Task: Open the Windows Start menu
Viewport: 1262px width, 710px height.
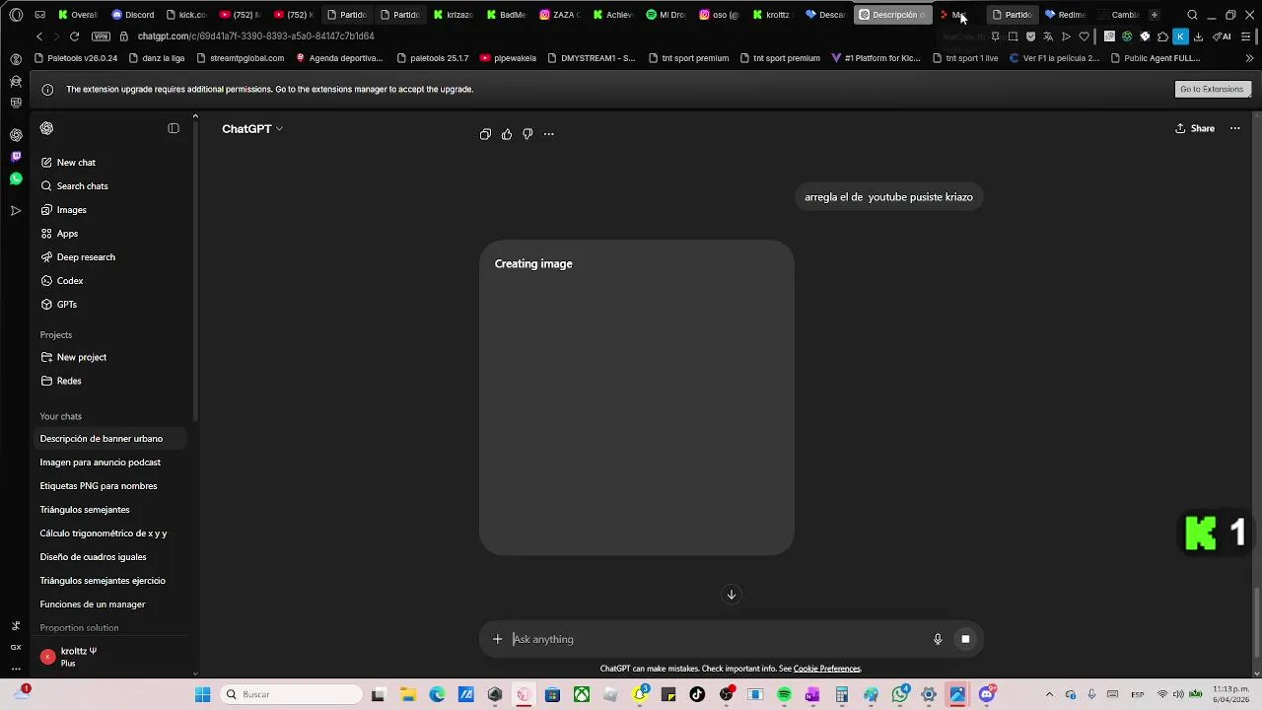Action: (202, 694)
